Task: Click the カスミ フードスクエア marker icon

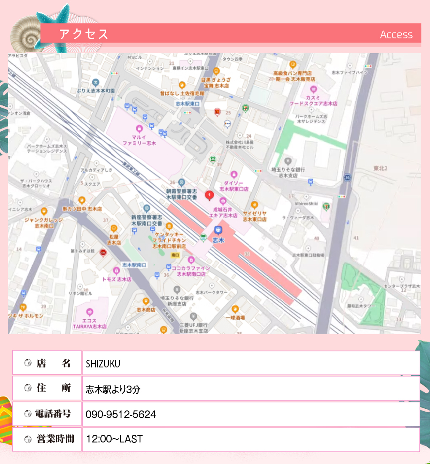Action: 313,89
